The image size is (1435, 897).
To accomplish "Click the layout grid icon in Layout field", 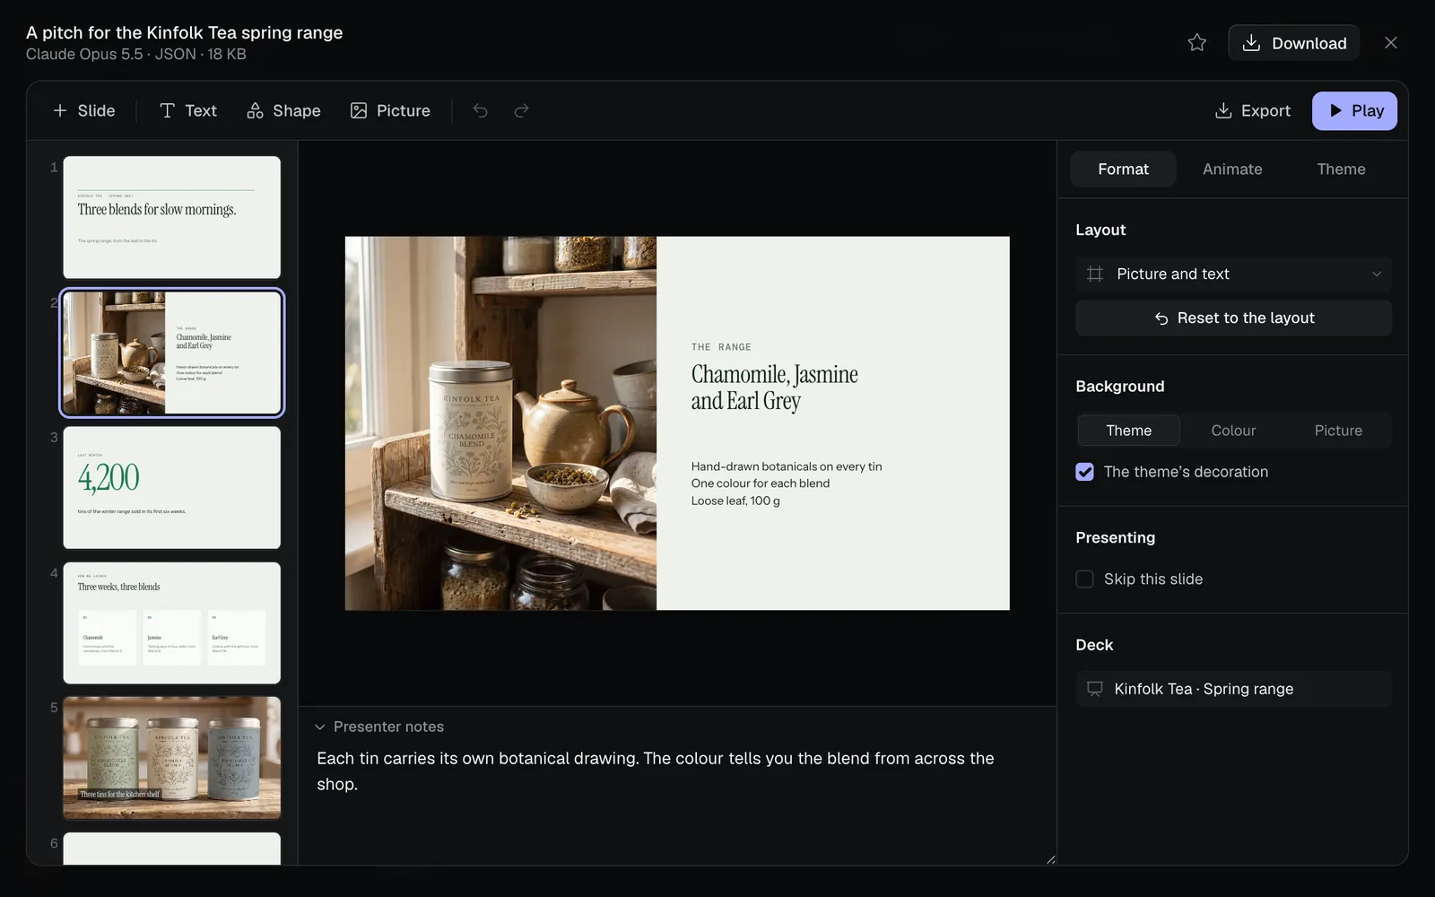I will 1095,274.
